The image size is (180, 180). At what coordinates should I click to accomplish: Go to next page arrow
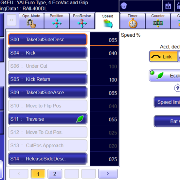(x=108, y=173)
